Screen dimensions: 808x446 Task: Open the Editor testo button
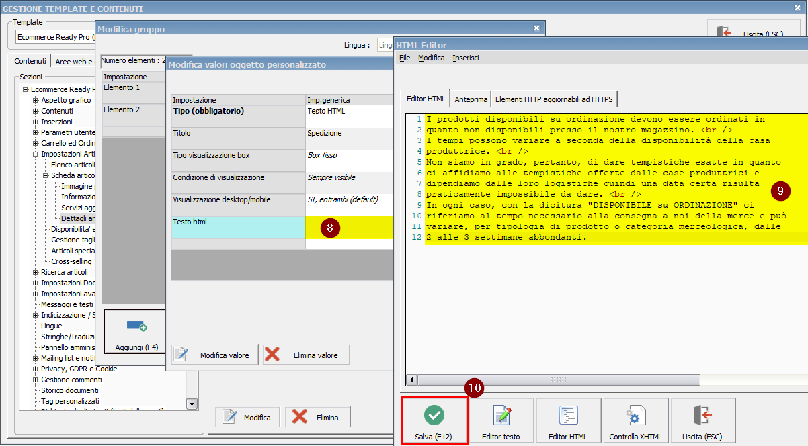tap(501, 420)
